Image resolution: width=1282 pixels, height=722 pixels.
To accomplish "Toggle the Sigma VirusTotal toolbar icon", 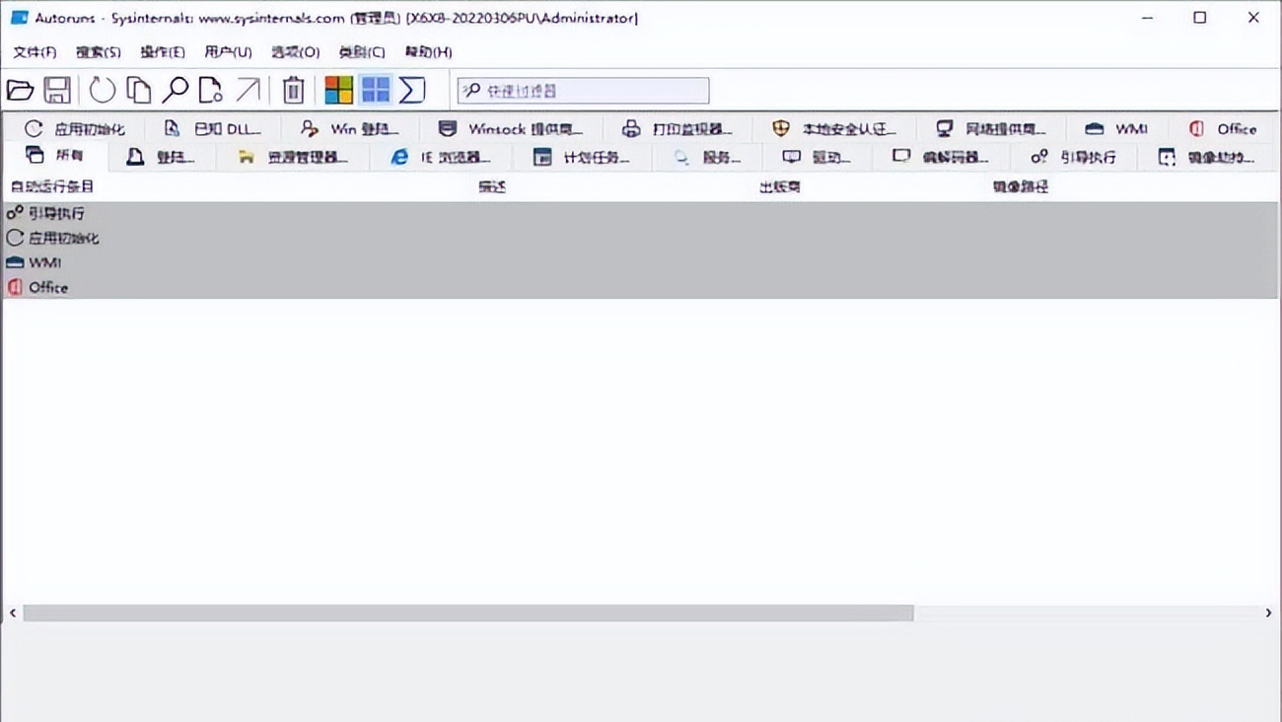I will click(x=412, y=91).
